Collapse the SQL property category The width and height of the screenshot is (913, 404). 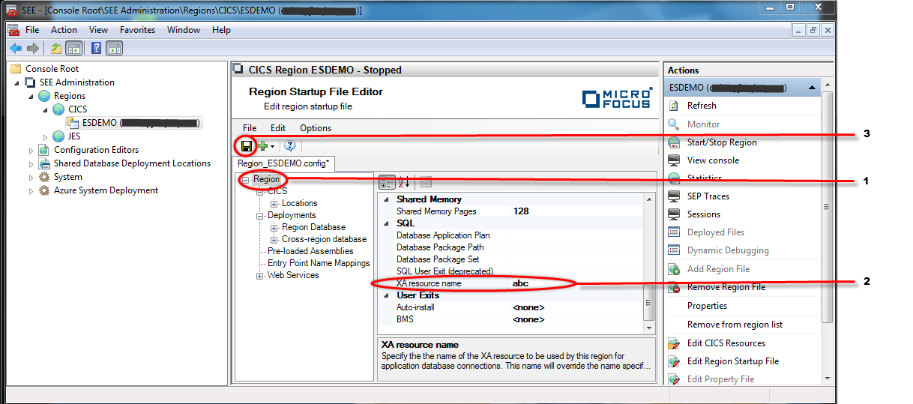tap(387, 223)
